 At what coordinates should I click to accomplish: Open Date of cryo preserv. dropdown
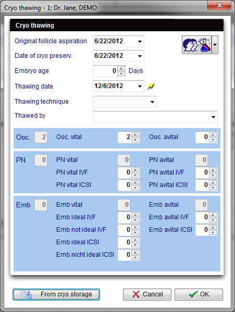point(140,56)
